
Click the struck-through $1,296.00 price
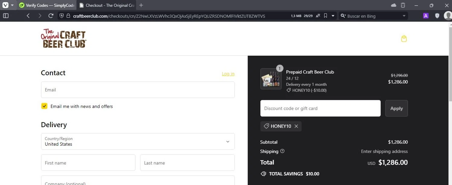pos(399,76)
